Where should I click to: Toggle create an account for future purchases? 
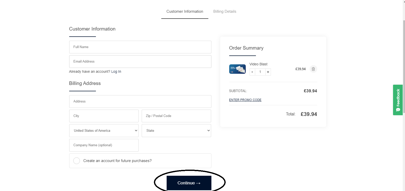(x=77, y=161)
